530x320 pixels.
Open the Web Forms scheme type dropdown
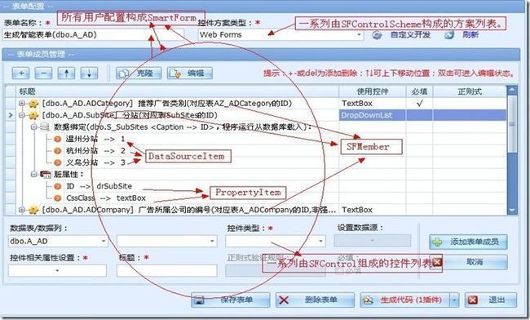click(280, 34)
